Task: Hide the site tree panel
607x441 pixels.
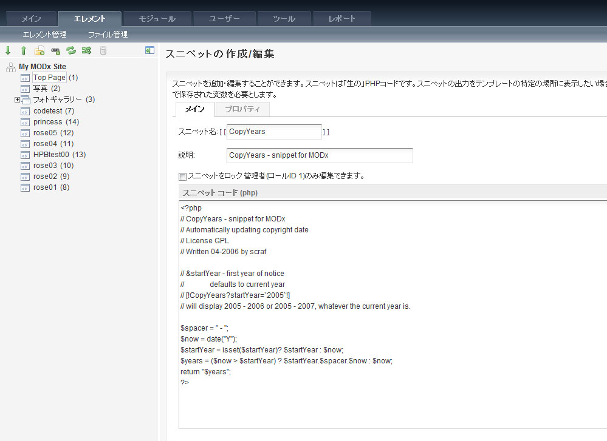Action: point(149,51)
